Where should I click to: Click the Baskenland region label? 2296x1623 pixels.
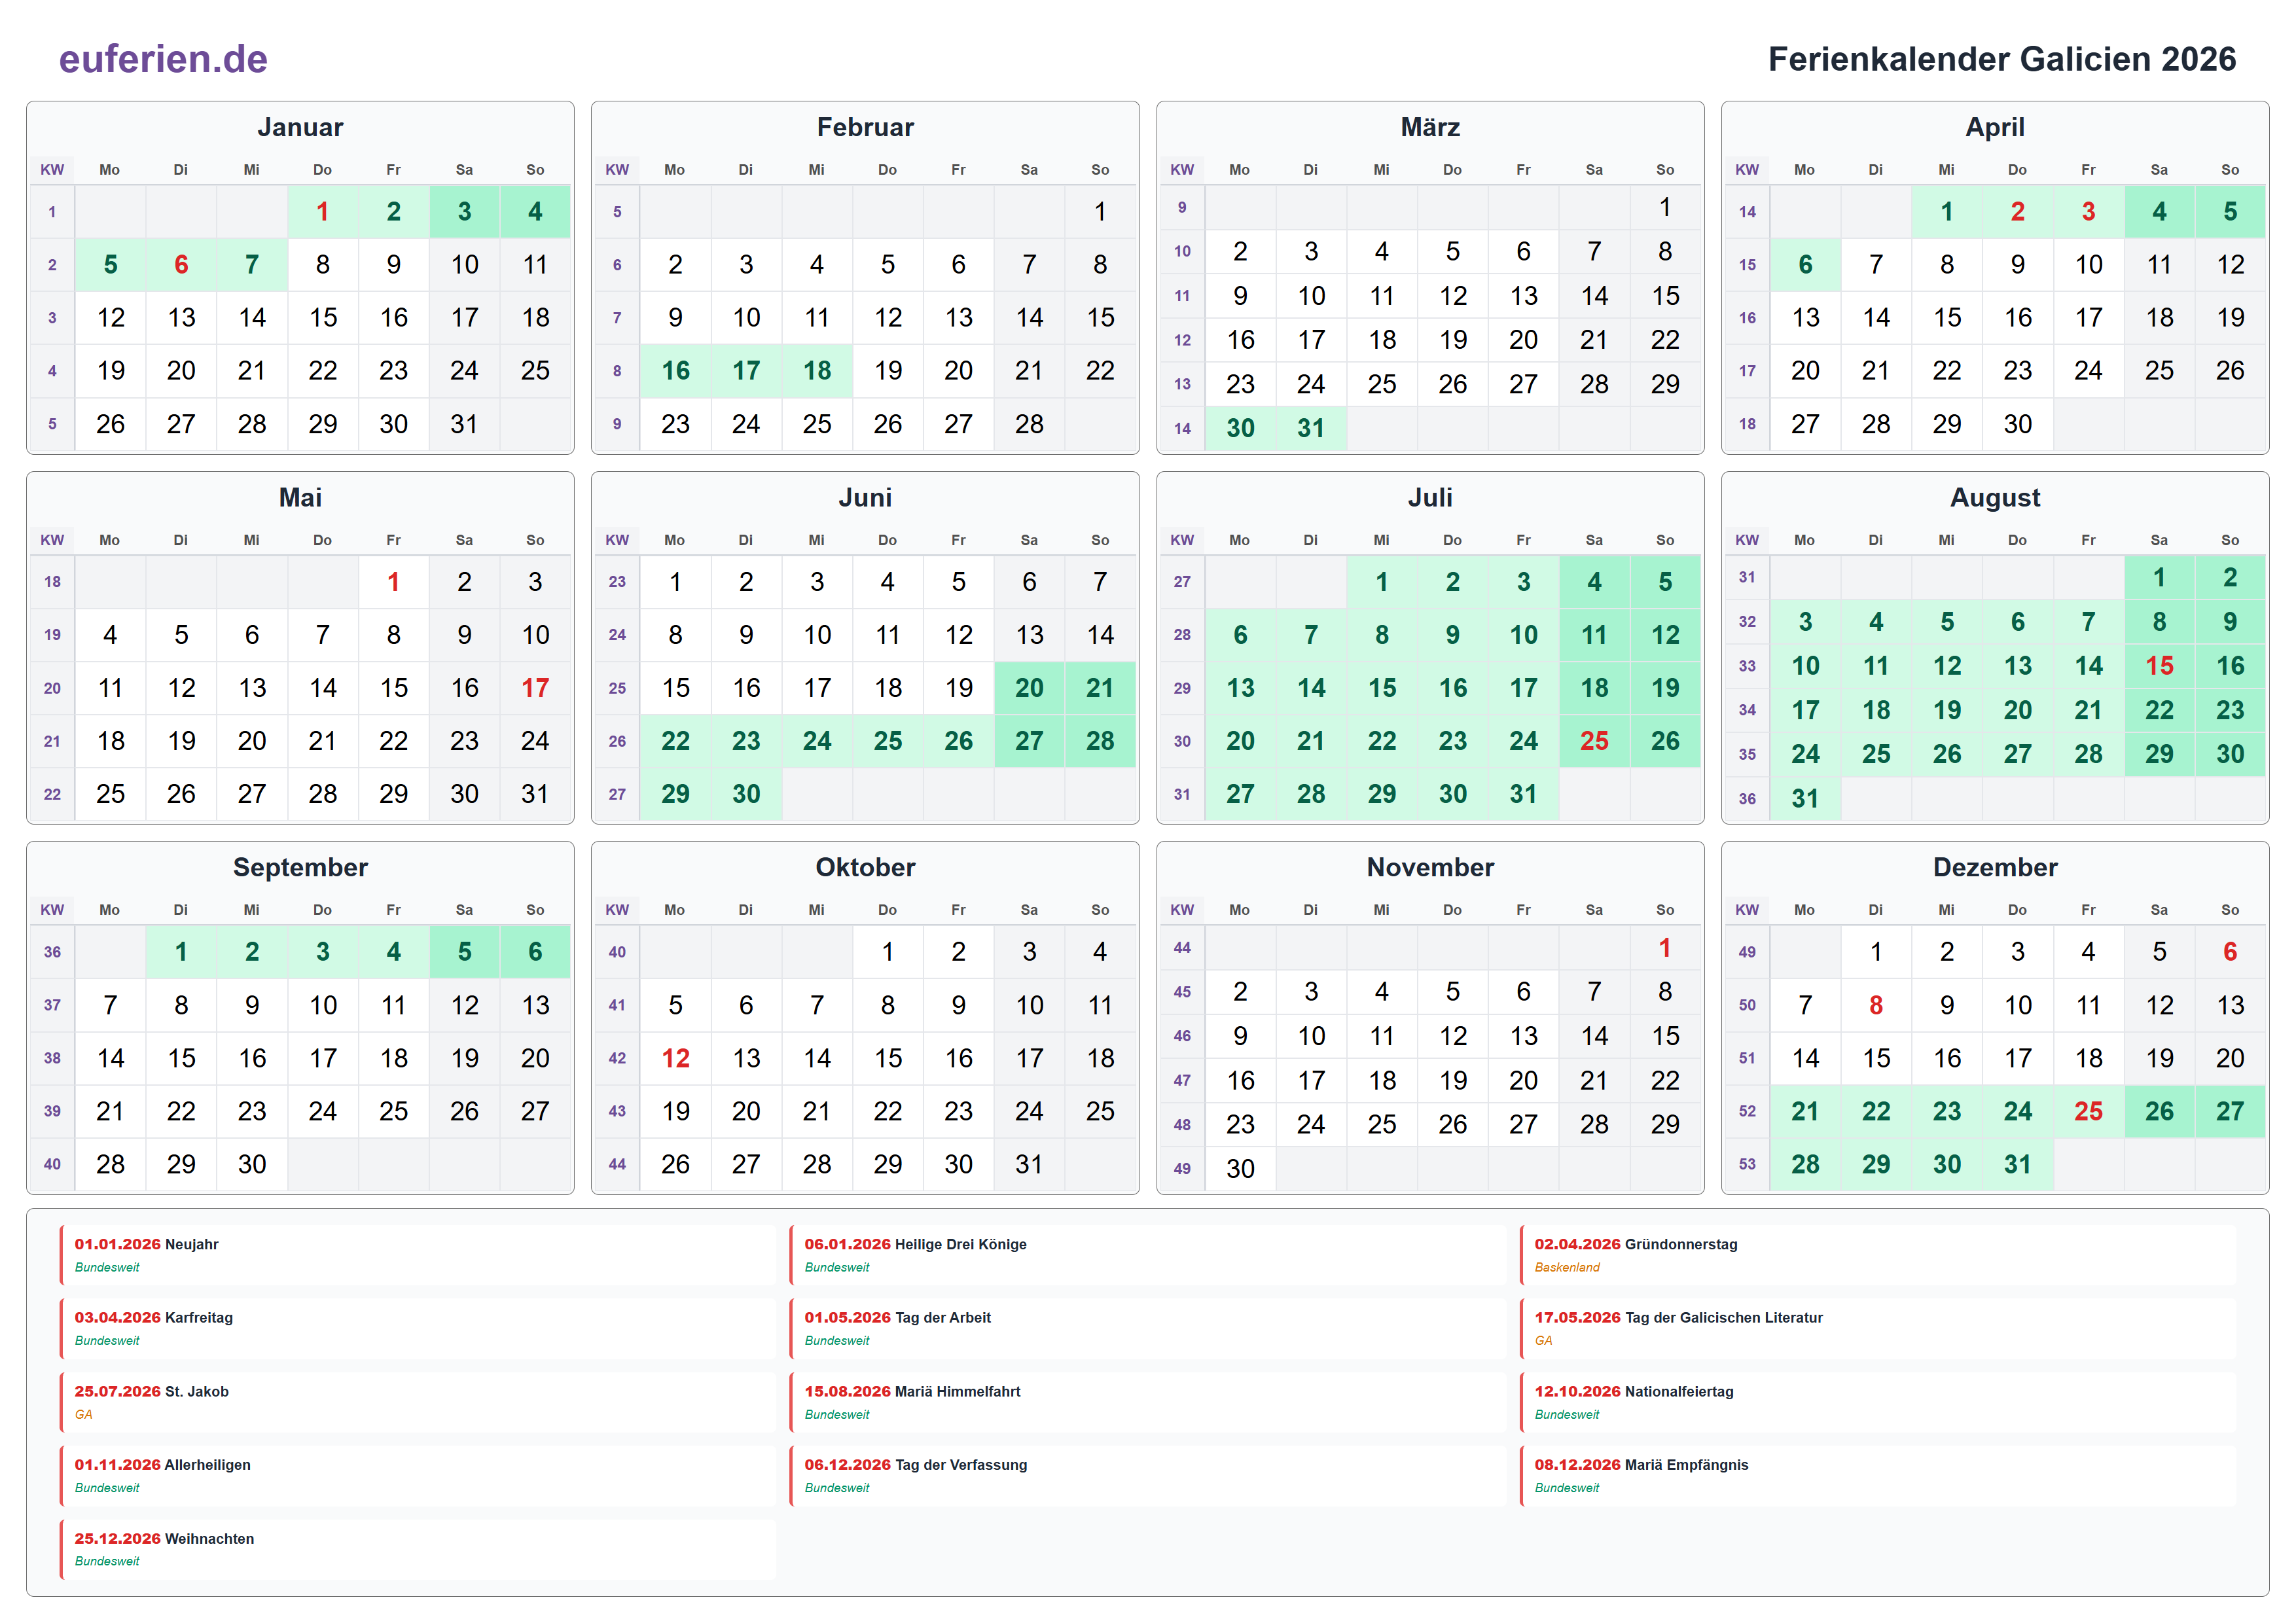1567,1267
